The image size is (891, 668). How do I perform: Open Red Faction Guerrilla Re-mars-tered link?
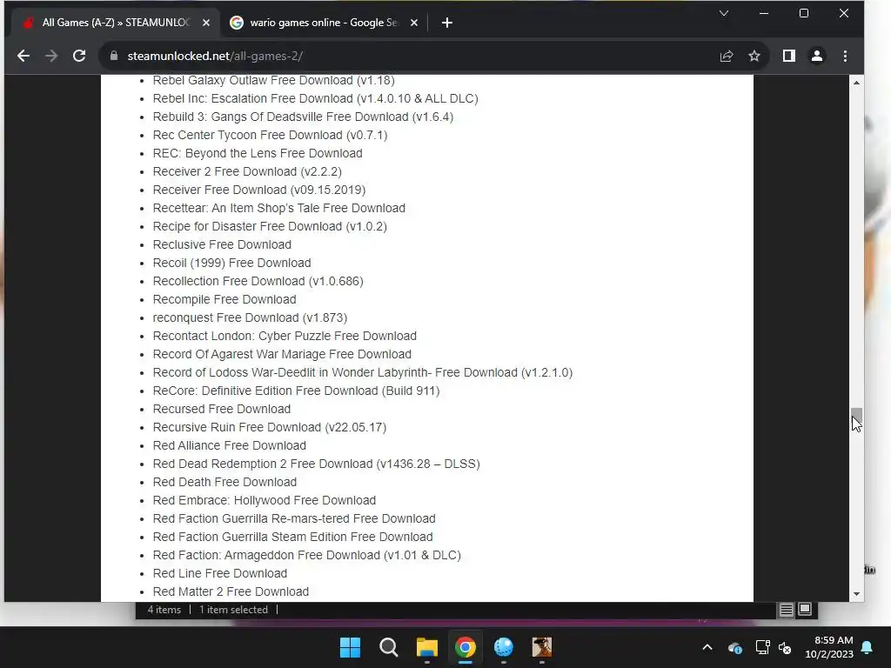pyautogui.click(x=294, y=518)
